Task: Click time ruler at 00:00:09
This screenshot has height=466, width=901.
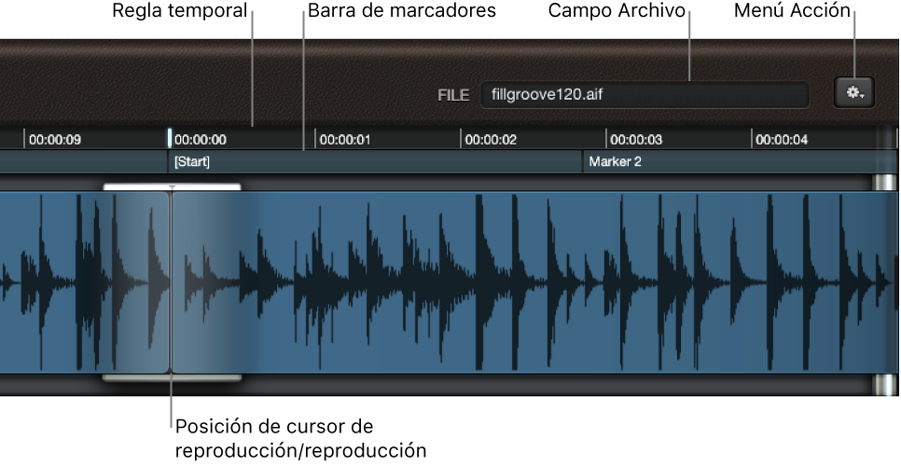Action: [x=55, y=140]
